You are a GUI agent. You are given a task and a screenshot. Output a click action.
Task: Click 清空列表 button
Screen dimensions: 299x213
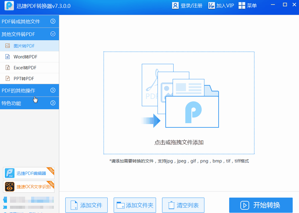click(183, 205)
